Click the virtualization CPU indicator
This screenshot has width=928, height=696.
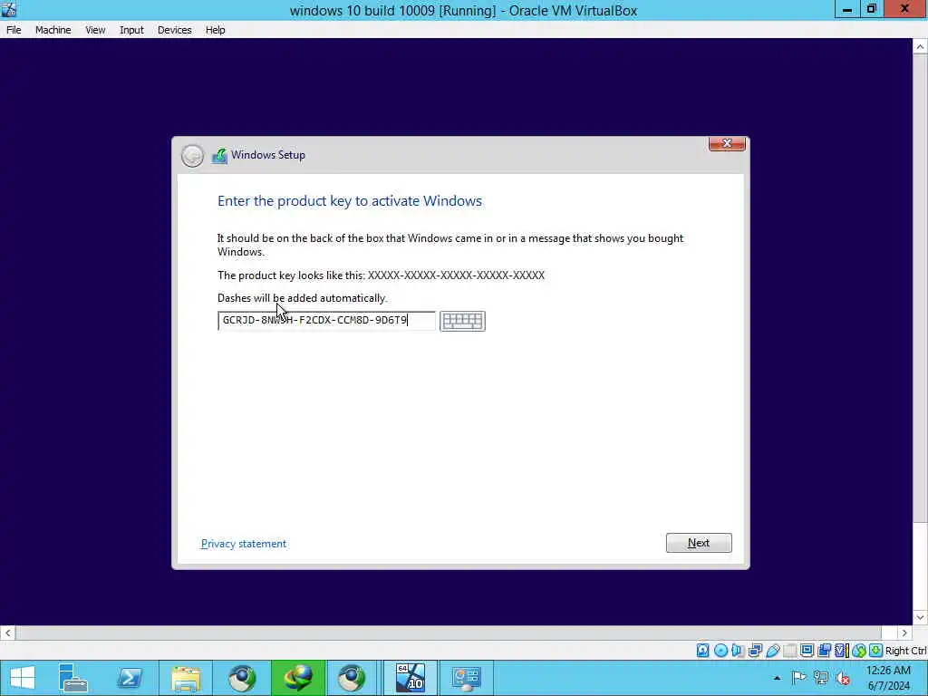click(x=842, y=651)
